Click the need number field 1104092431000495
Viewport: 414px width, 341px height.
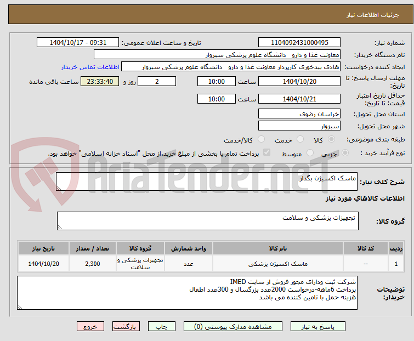pos(299,43)
